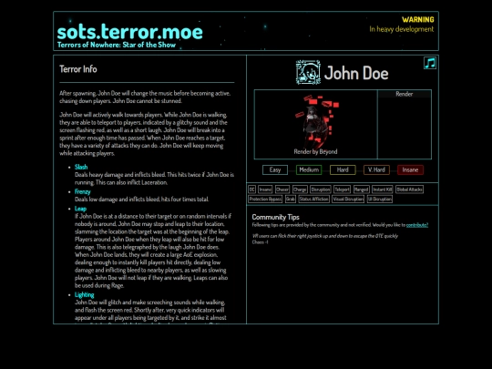Click the Frenzy attack heading
Screen dimensions: 492x369
(x=83, y=191)
